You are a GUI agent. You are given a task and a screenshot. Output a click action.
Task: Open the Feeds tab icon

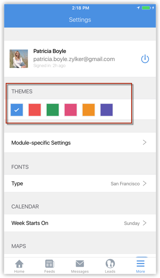point(49,264)
